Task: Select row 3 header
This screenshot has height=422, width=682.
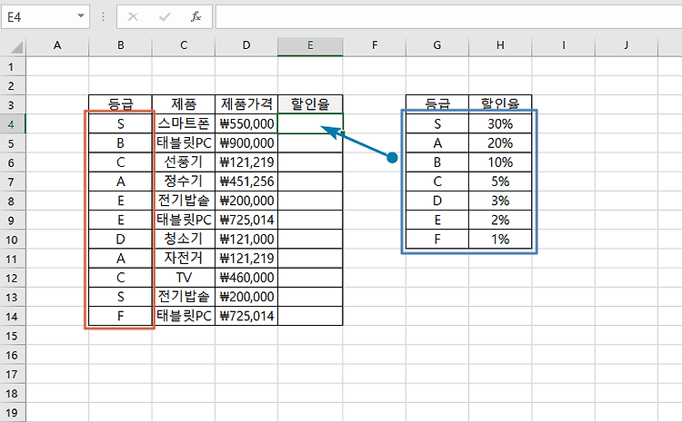Action: pos(13,104)
